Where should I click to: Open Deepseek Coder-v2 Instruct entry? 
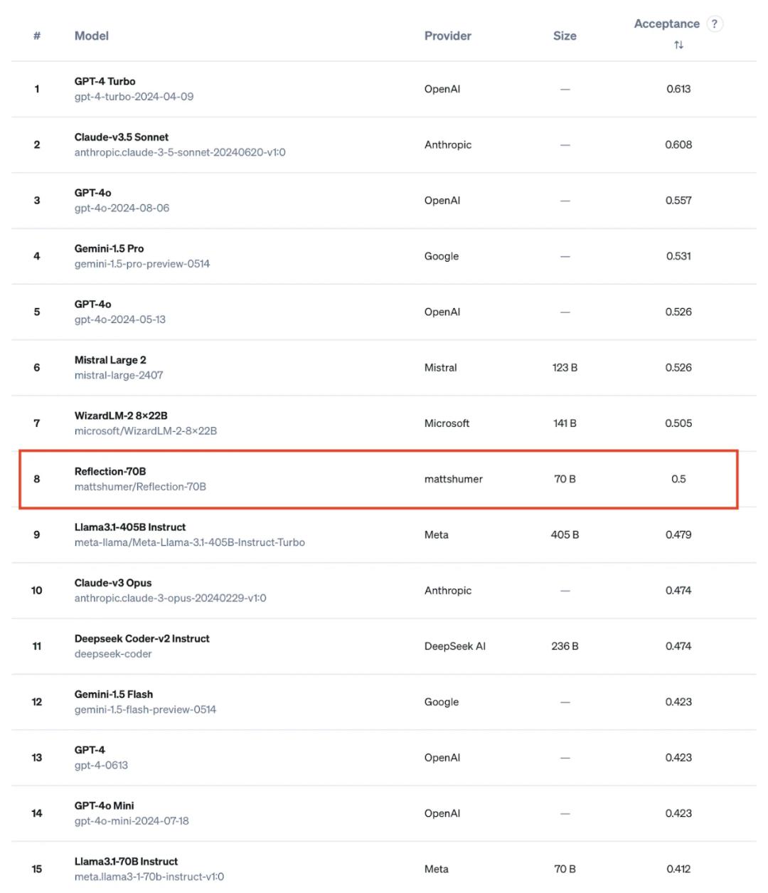142,638
